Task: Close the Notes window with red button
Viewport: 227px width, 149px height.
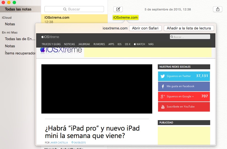Action: (3, 2)
